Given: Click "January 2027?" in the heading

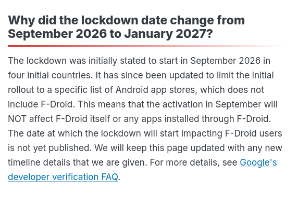Looking at the screenshot, I should tap(168, 34).
